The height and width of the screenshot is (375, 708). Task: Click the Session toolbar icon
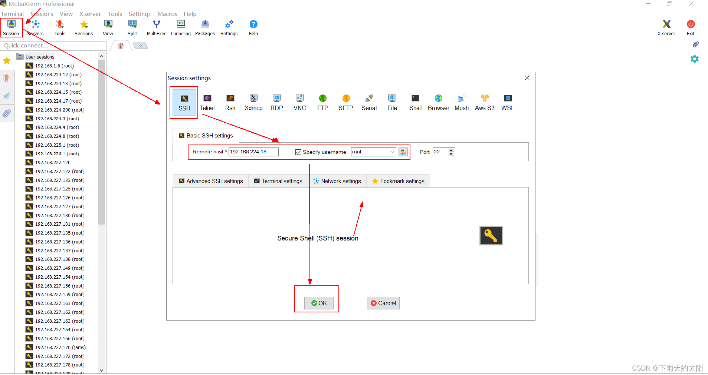tap(11, 28)
